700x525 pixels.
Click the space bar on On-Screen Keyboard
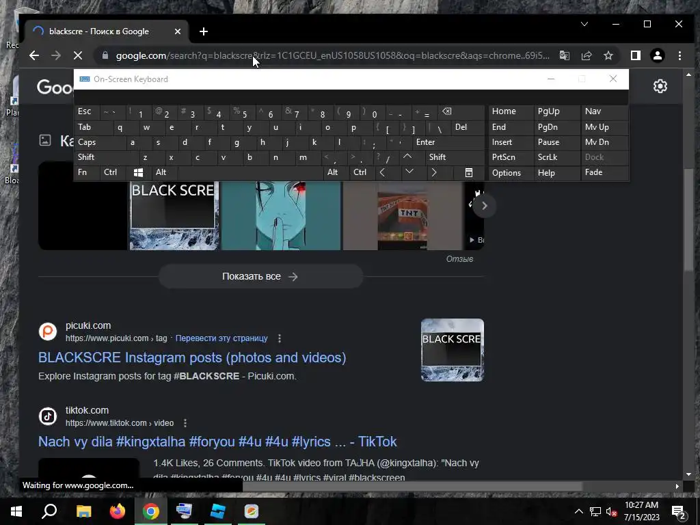tap(251, 172)
